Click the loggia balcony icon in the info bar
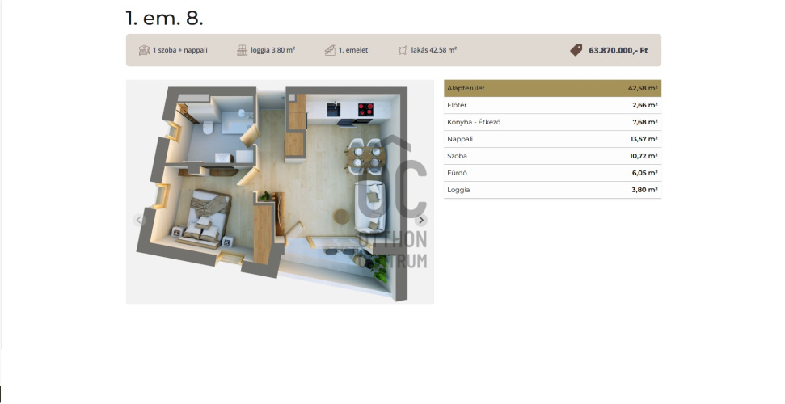The height and width of the screenshot is (404, 785). (242, 50)
